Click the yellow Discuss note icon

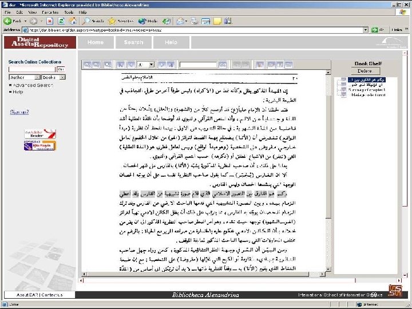217,21
